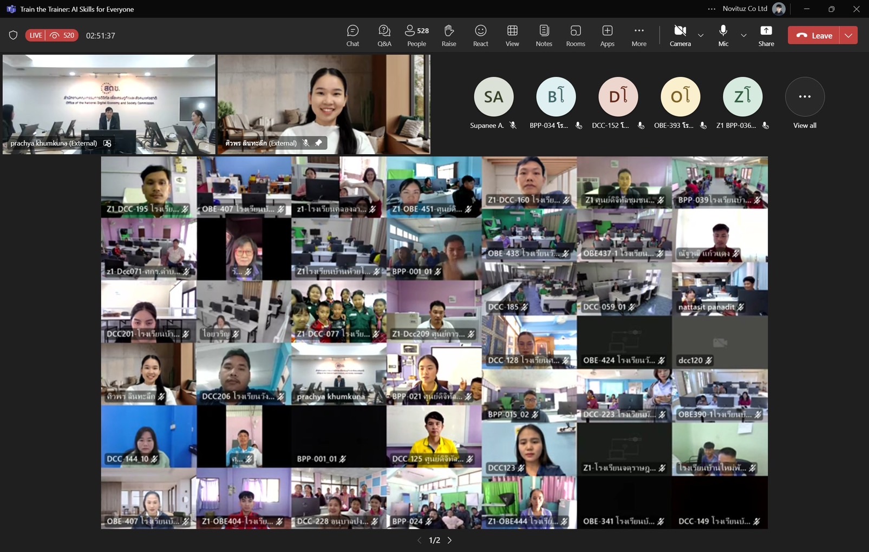Click View all participants
The image size is (869, 552).
pos(805,103)
